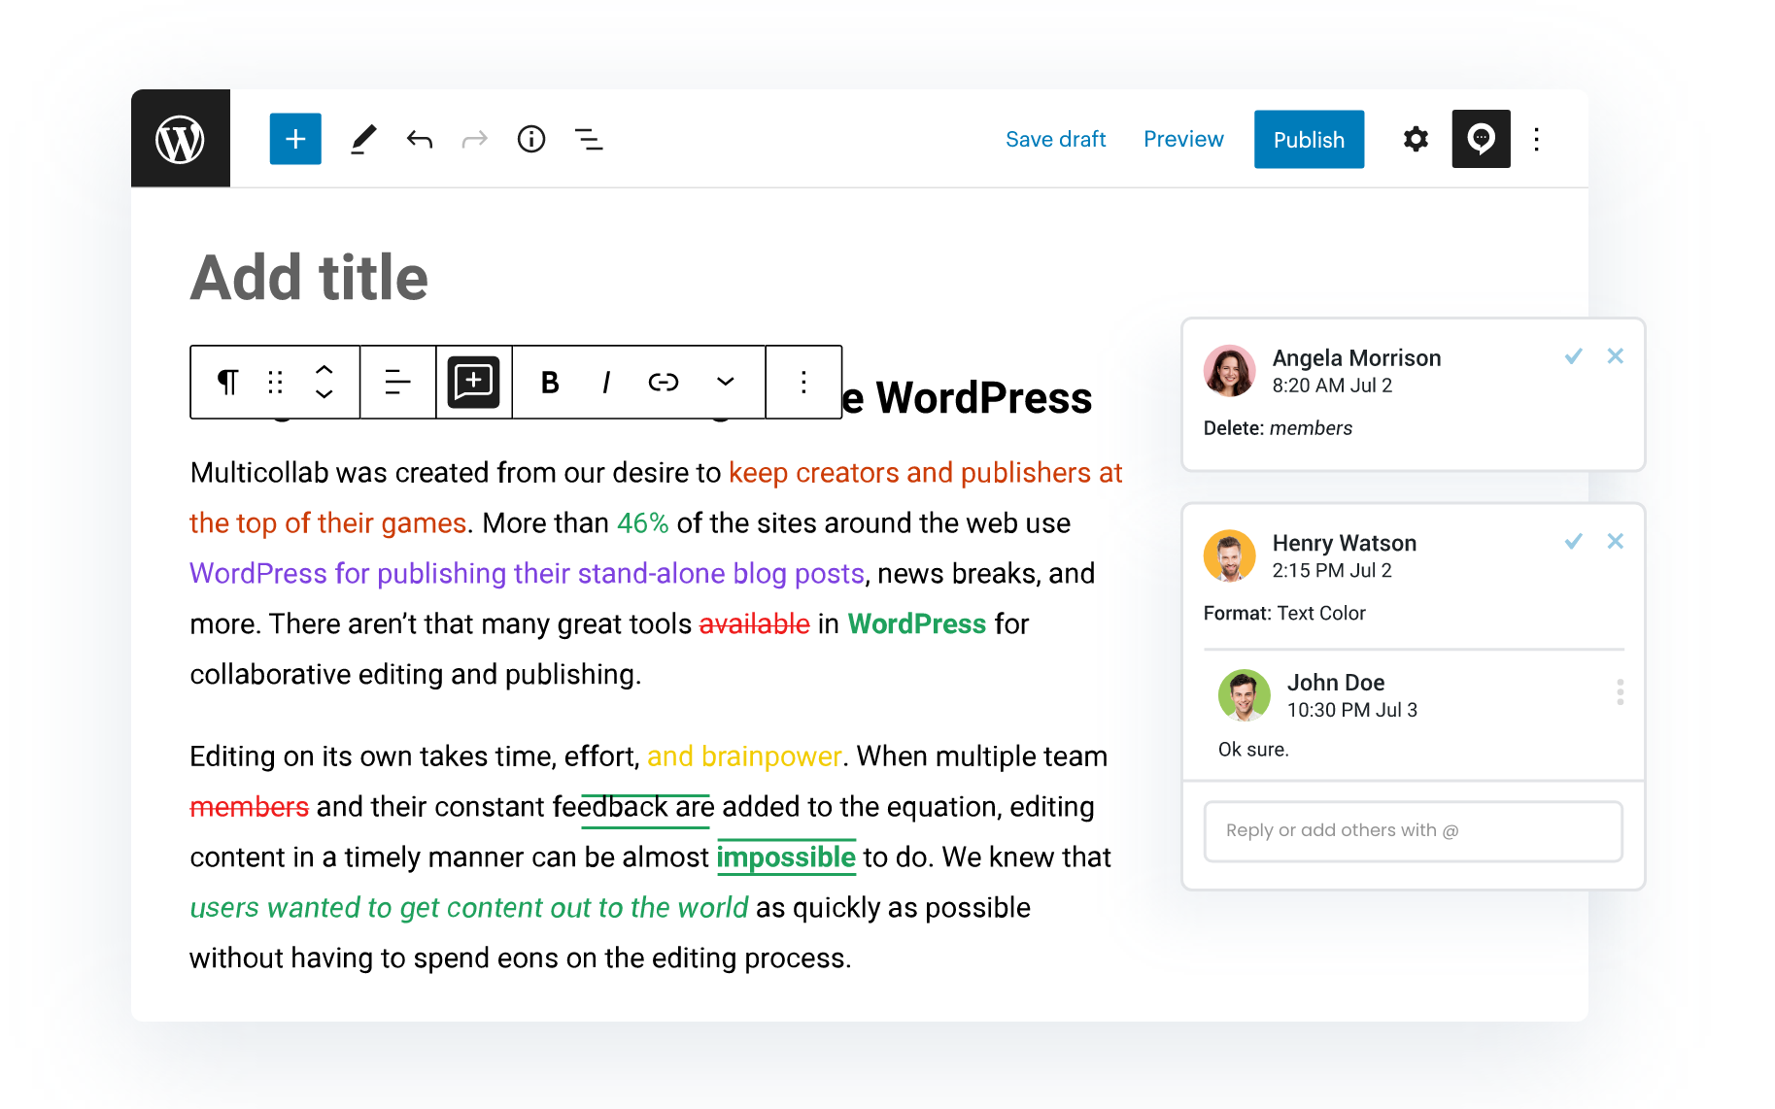Click the '10:30 PM Jul 3' timestamp
This screenshot has height=1109, width=1775.
coord(1352,710)
